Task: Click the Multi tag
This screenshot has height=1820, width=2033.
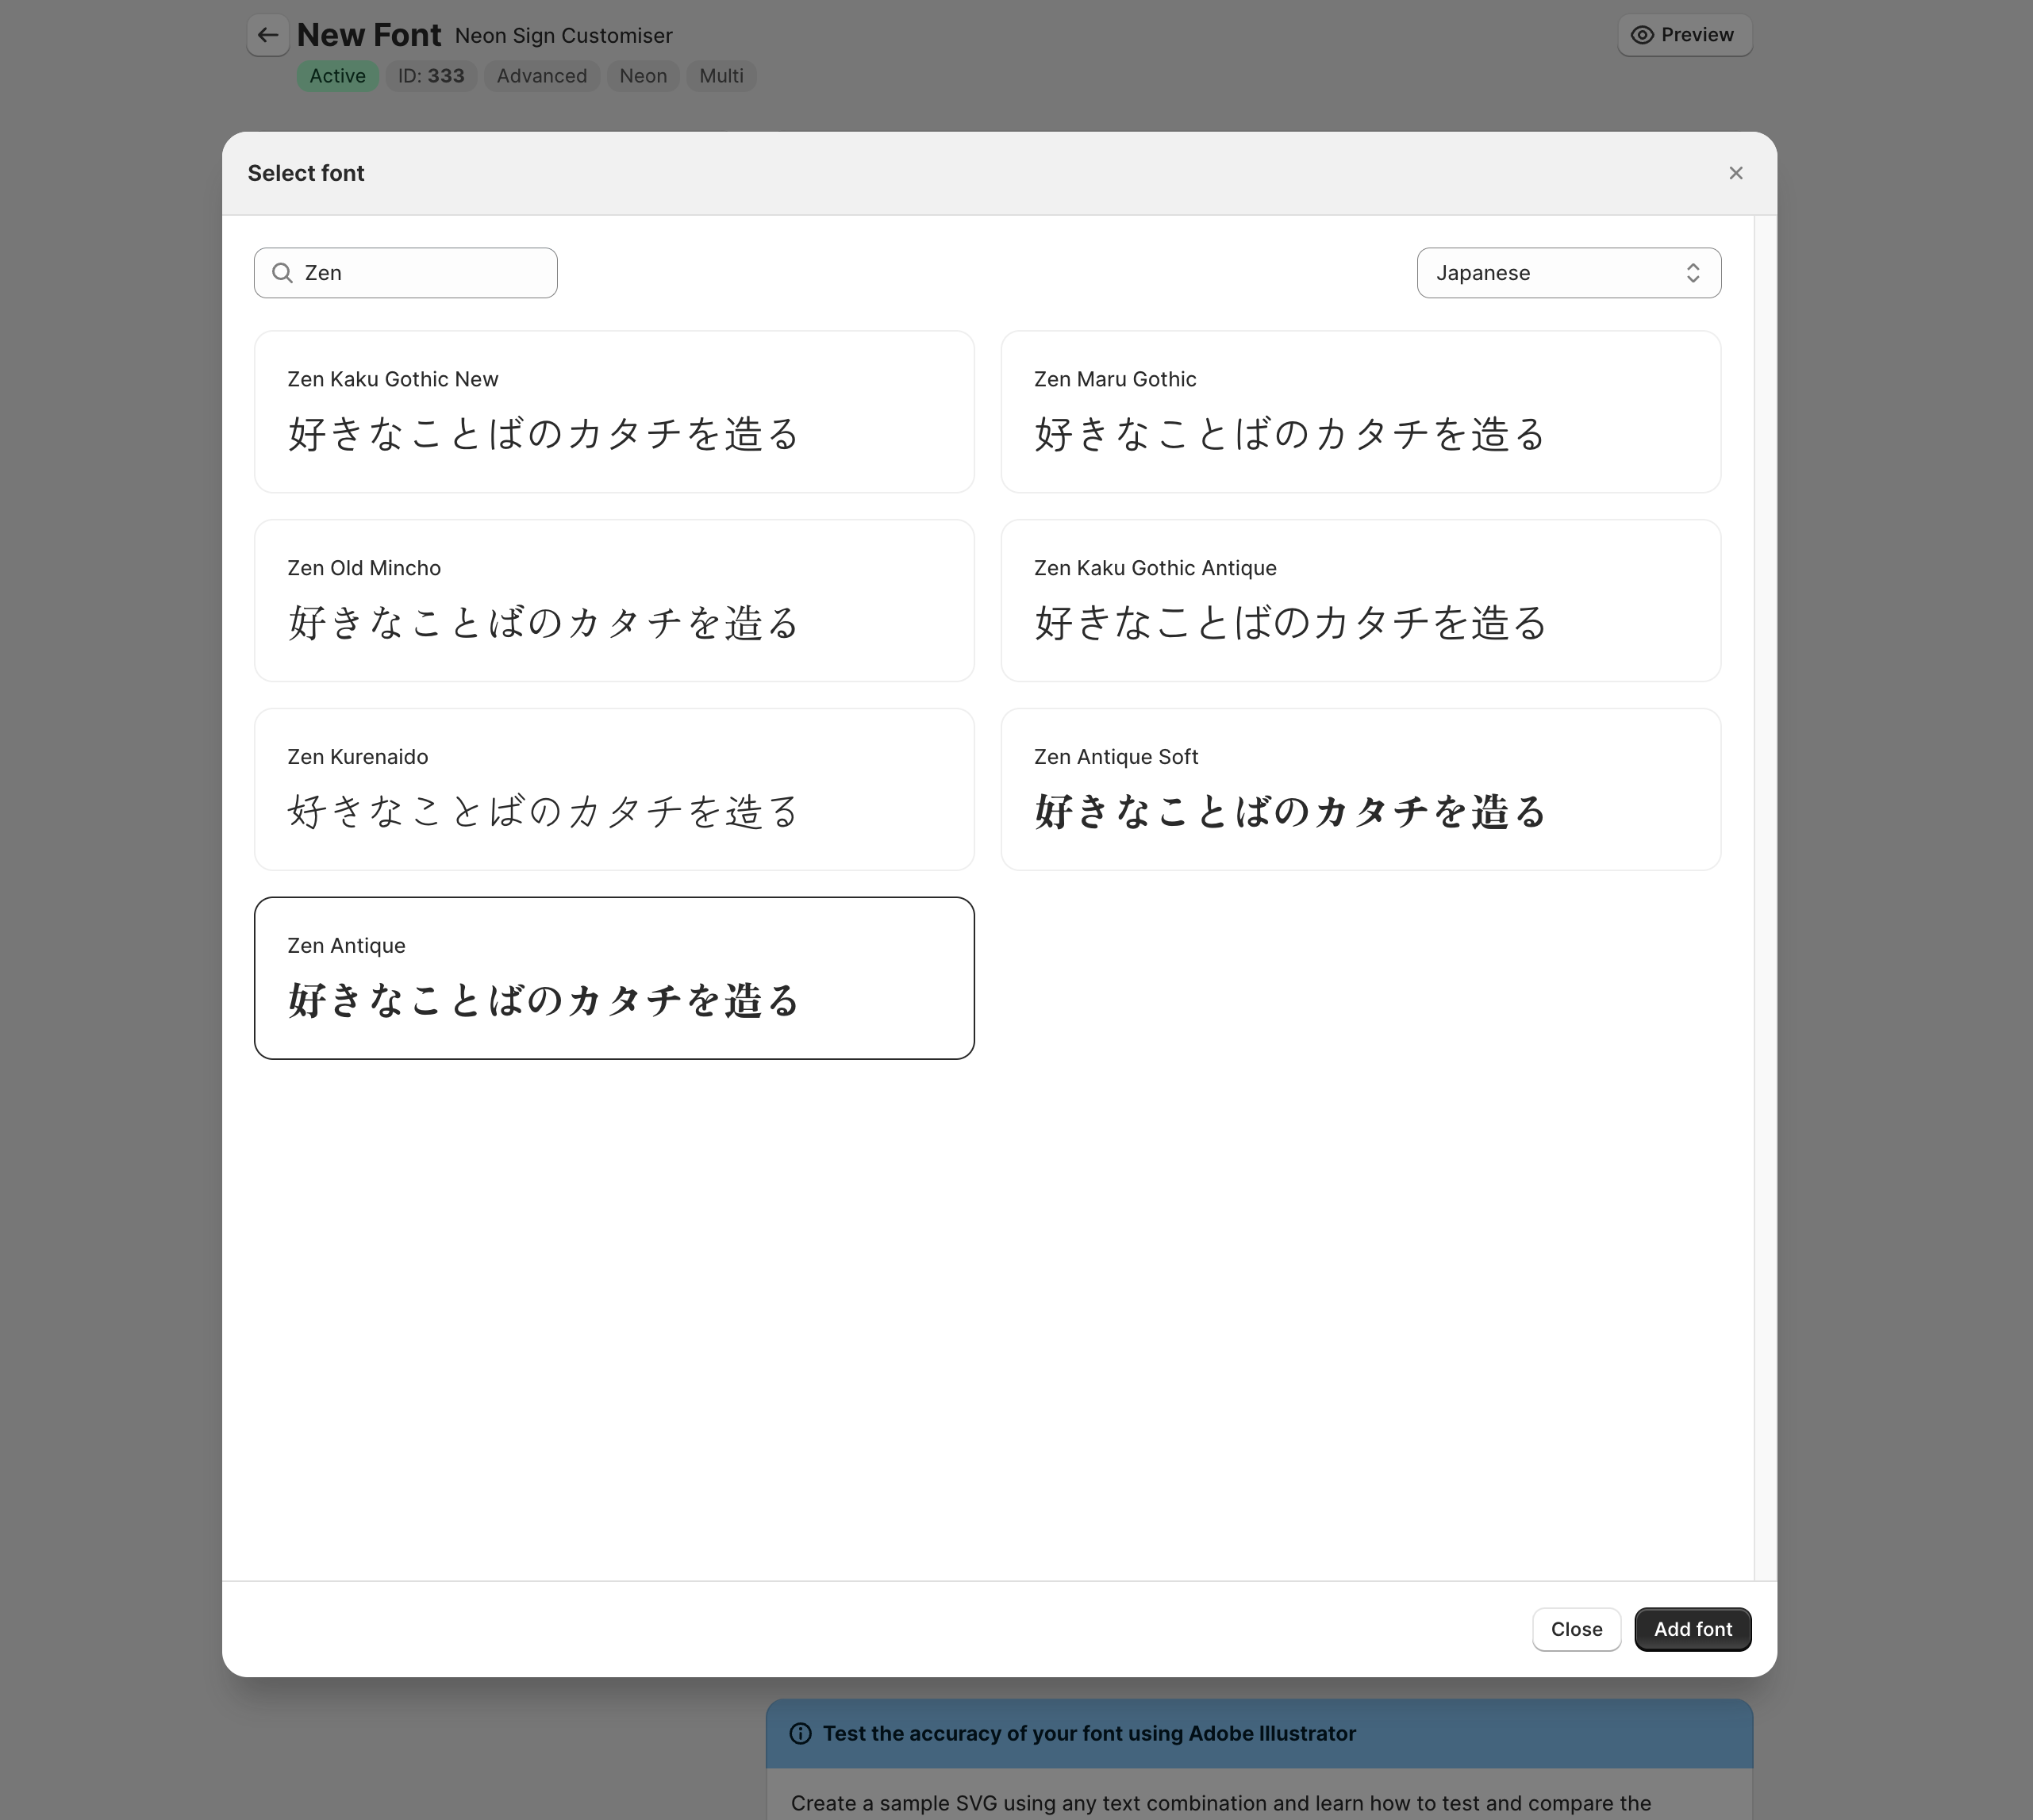Action: point(720,76)
